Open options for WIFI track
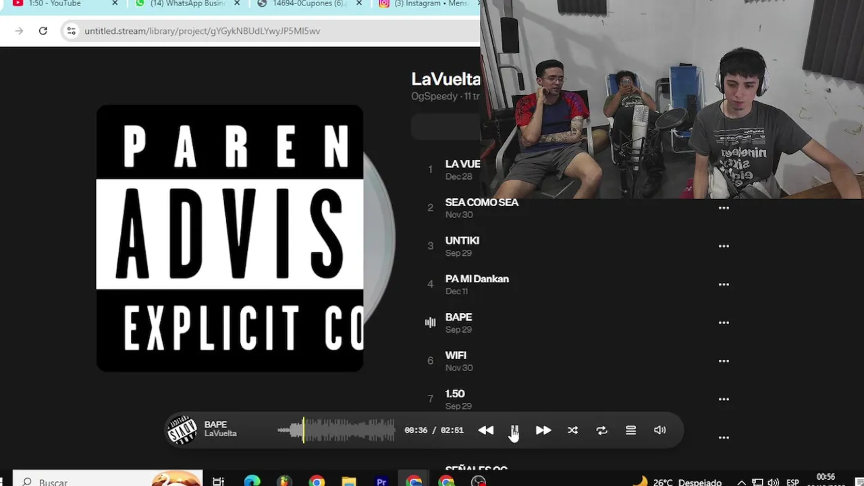Viewport: 864px width, 486px height. pyautogui.click(x=724, y=361)
